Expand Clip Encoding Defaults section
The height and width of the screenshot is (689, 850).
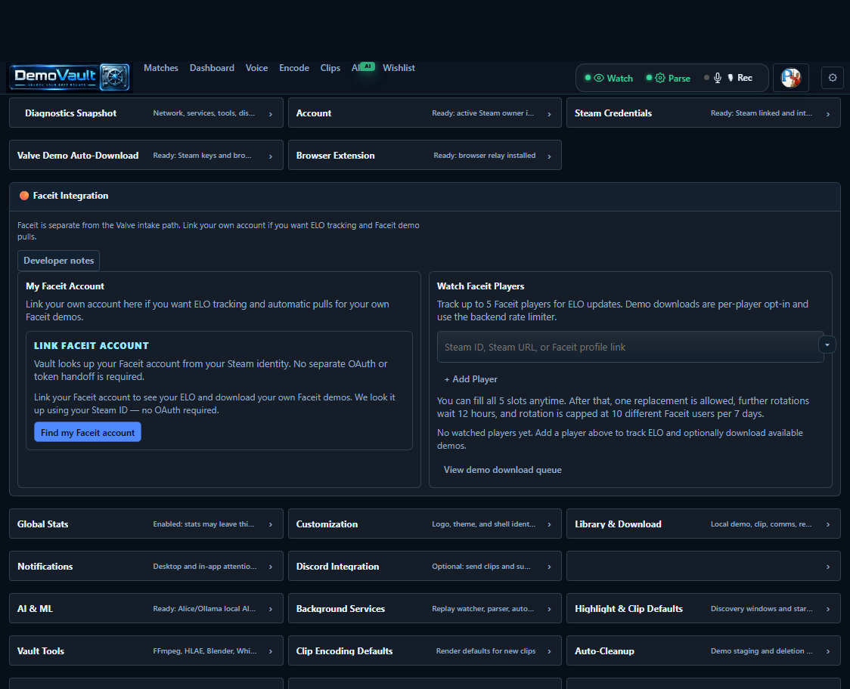coord(424,650)
